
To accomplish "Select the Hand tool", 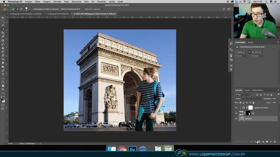I will 3,86.
